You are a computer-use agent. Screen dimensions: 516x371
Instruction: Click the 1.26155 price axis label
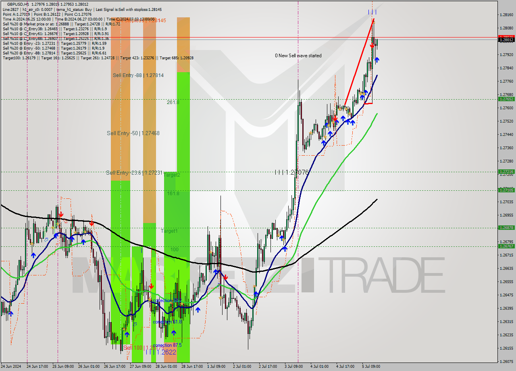(x=506, y=348)
